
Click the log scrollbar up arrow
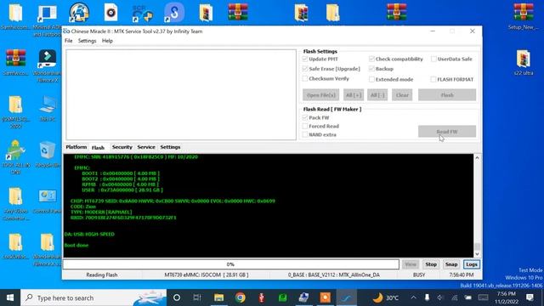[477, 157]
